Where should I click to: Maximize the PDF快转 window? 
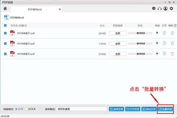(170, 2)
